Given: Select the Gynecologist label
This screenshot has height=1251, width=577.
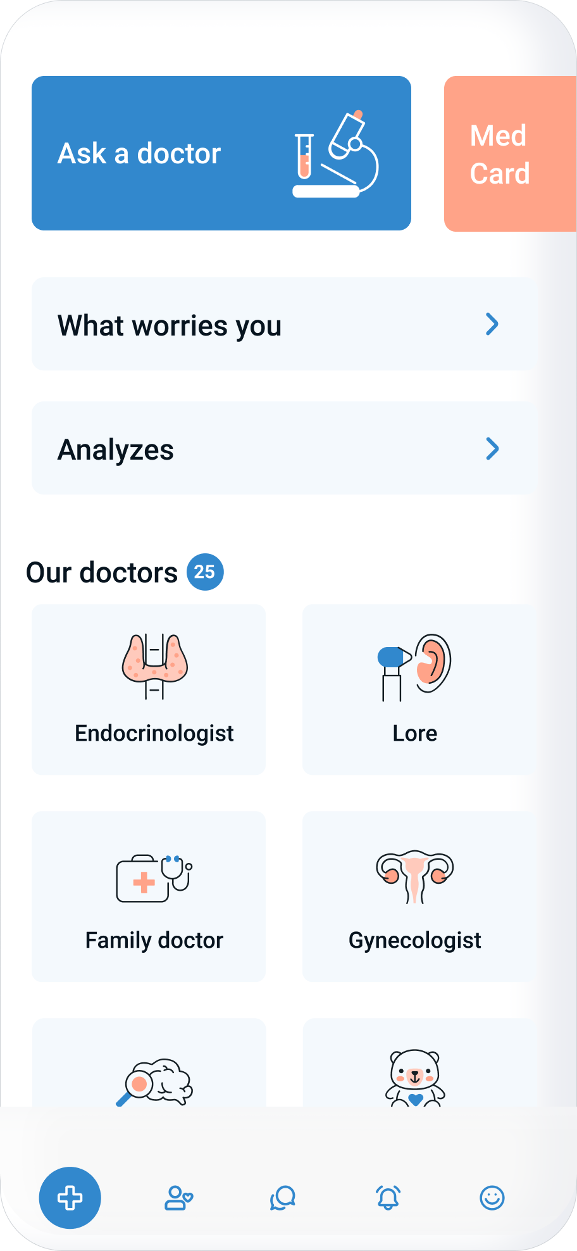Looking at the screenshot, I should pos(415,941).
